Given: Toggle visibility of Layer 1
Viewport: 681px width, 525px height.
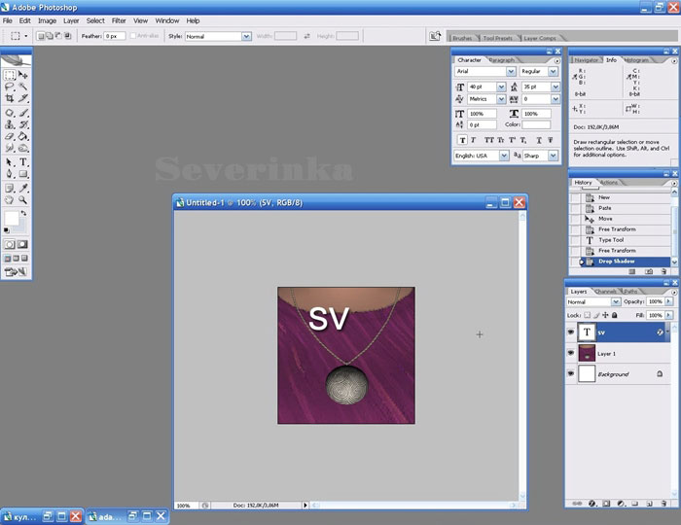Looking at the screenshot, I should point(571,354).
